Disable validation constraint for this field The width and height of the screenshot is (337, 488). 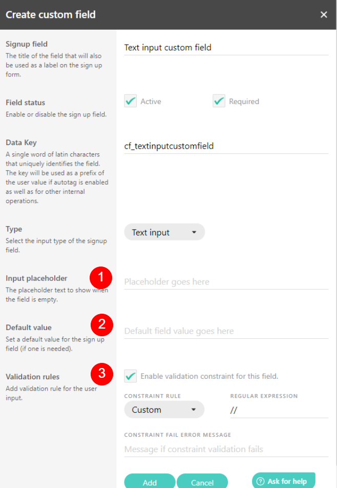pos(131,376)
